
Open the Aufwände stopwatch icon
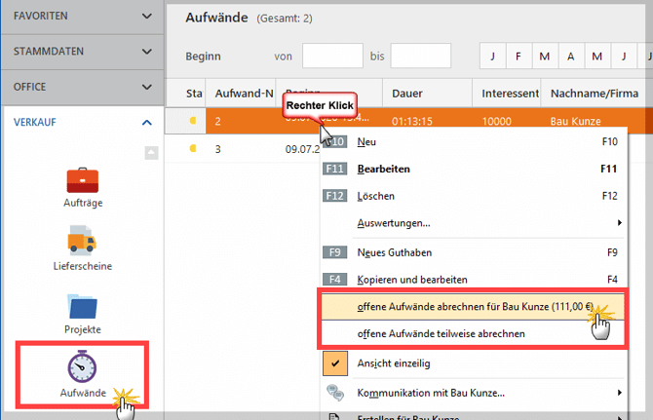click(x=82, y=367)
